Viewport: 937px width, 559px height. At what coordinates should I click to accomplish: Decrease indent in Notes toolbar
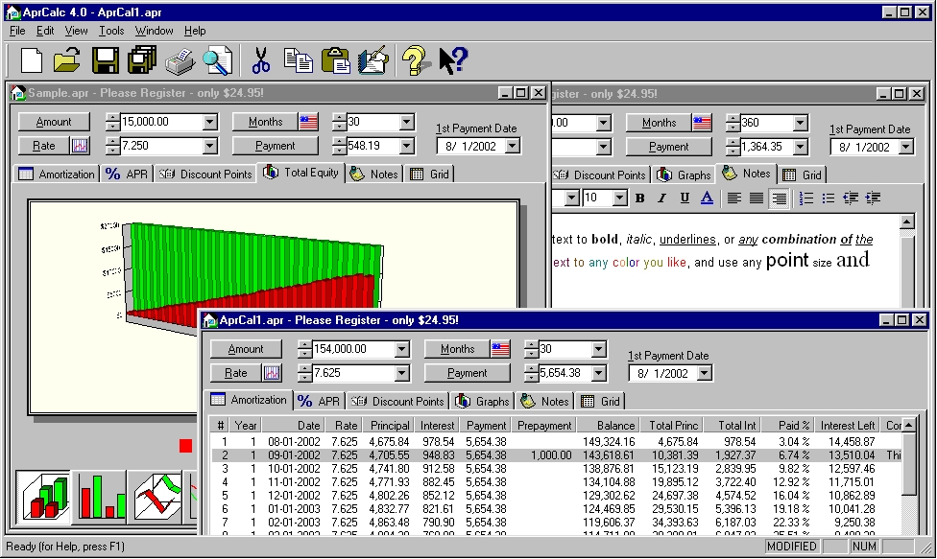[851, 198]
